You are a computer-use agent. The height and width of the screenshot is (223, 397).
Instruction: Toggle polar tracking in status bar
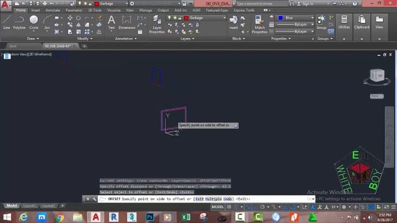tap(262, 207)
